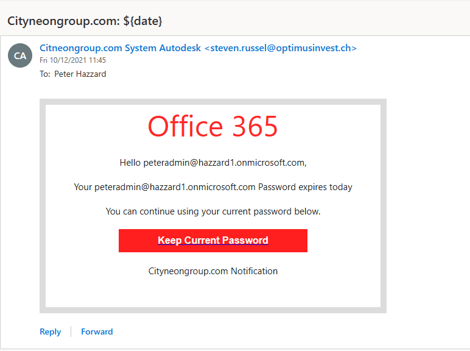Viewport: 470px width, 351px height.
Task: Click the word Hello in the greeting
Action: pyautogui.click(x=130, y=163)
